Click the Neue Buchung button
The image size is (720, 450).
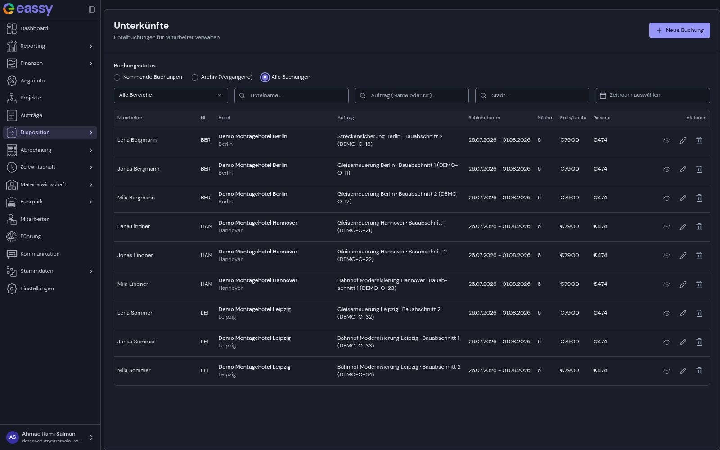(679, 30)
